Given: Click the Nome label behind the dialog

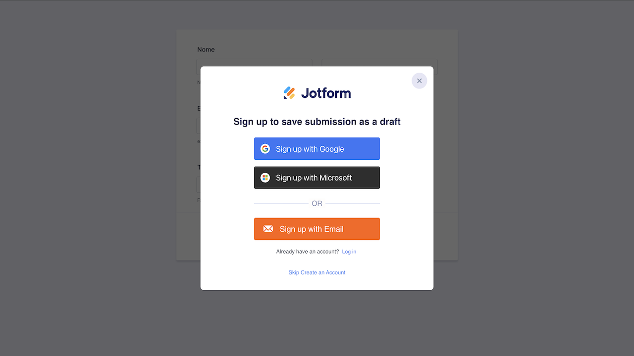Looking at the screenshot, I should [206, 49].
